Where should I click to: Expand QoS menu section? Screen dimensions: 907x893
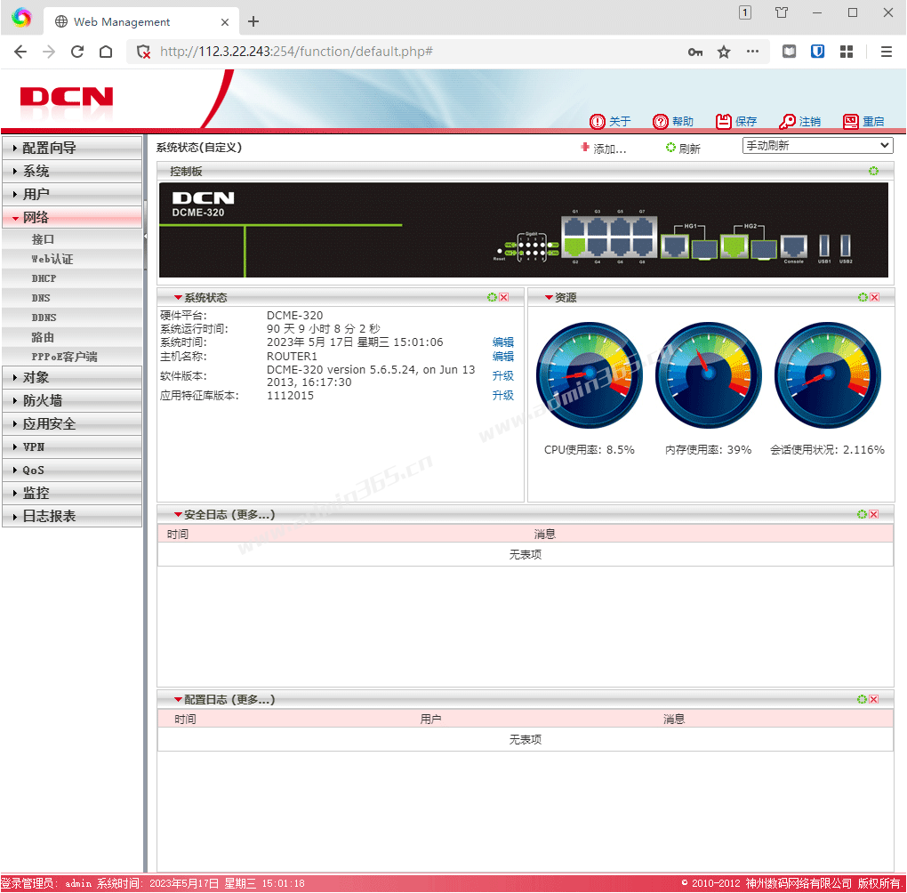click(72, 470)
